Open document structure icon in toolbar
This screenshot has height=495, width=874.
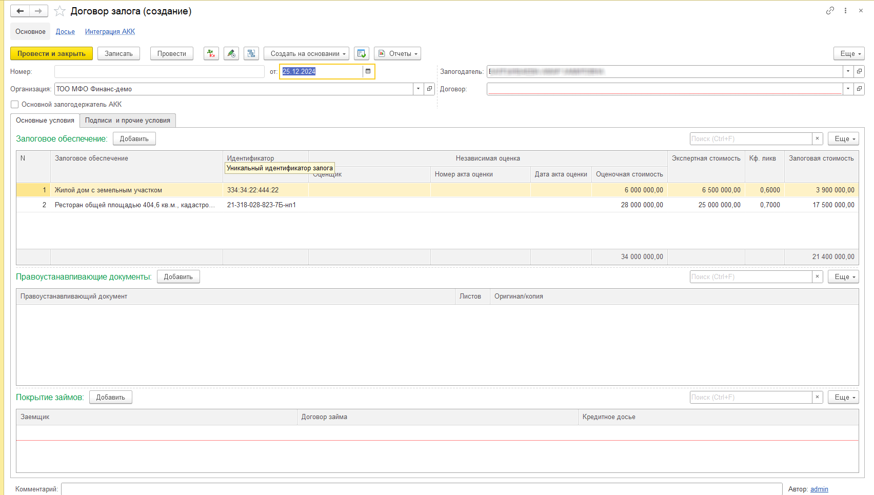251,53
